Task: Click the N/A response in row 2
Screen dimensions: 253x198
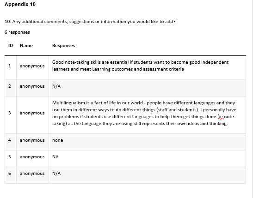Action: (x=56, y=86)
